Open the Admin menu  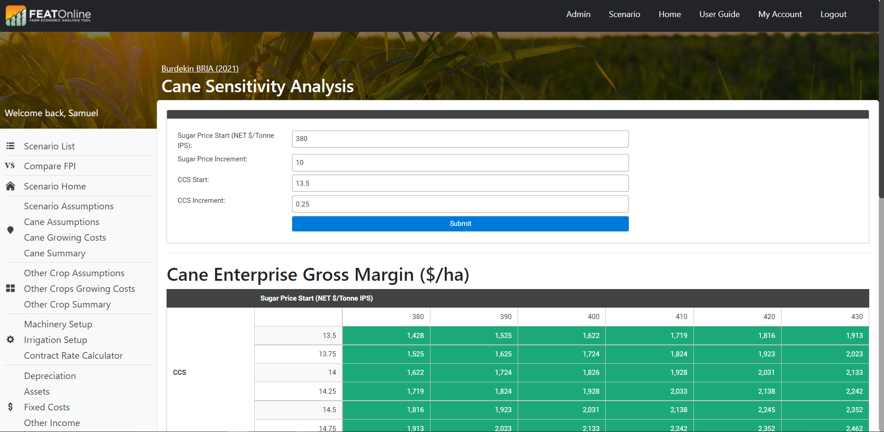coord(578,14)
